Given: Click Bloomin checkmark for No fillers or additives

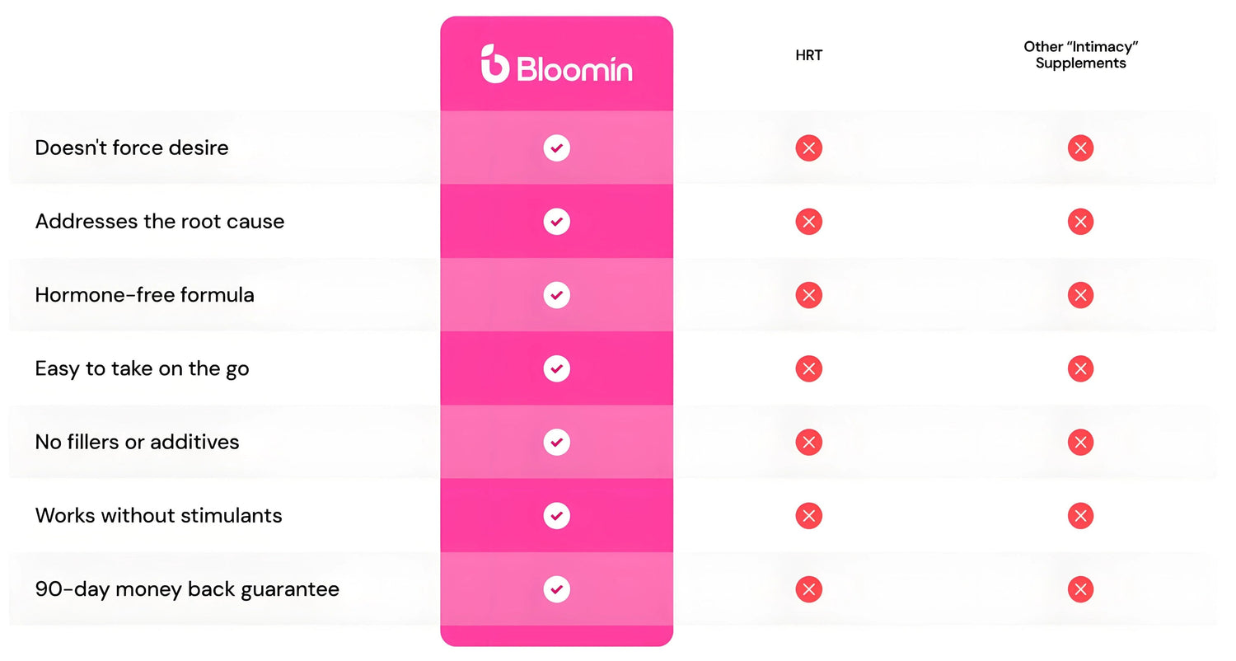Looking at the screenshot, I should click(557, 443).
